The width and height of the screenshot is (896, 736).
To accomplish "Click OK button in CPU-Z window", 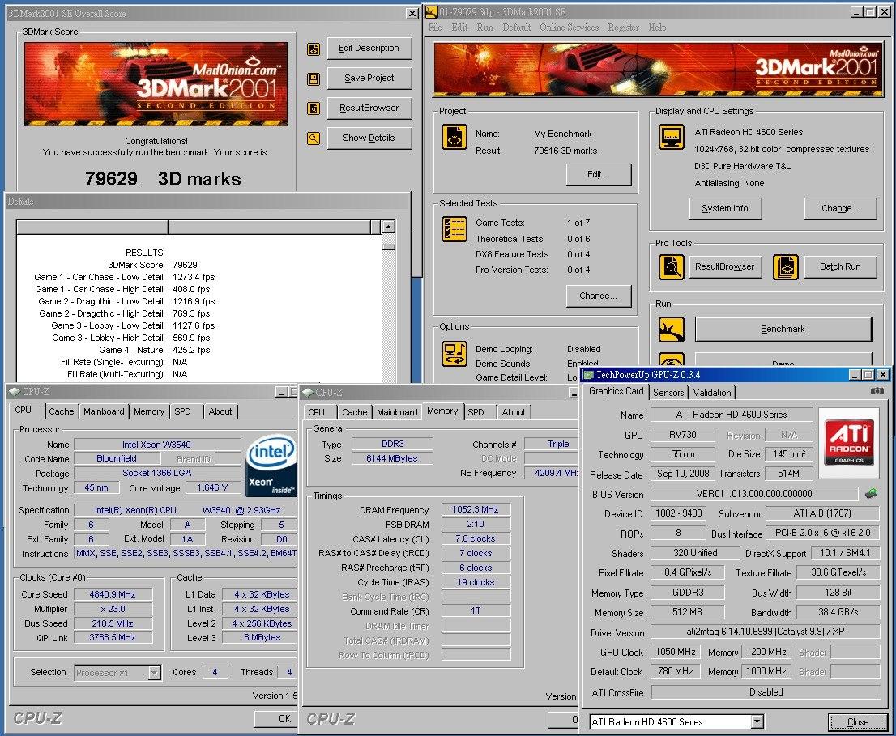I will pyautogui.click(x=277, y=720).
